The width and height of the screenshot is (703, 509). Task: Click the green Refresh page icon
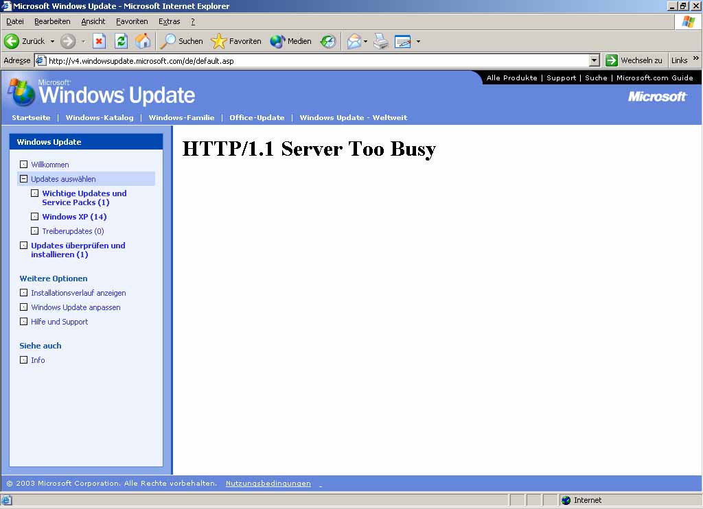[x=121, y=41]
